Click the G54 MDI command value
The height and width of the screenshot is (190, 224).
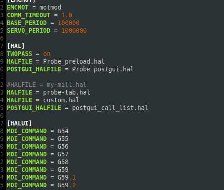(63, 131)
